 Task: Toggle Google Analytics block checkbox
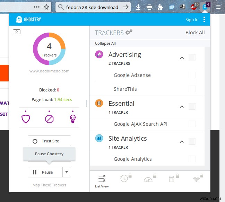[x=192, y=159]
